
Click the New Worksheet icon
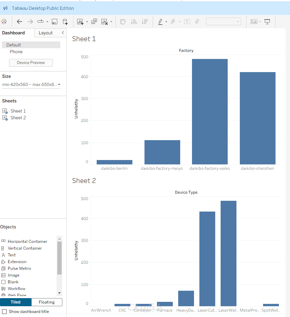(80, 22)
